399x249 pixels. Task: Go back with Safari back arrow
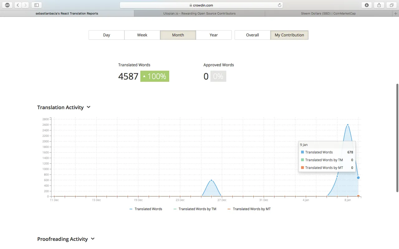pos(18,5)
